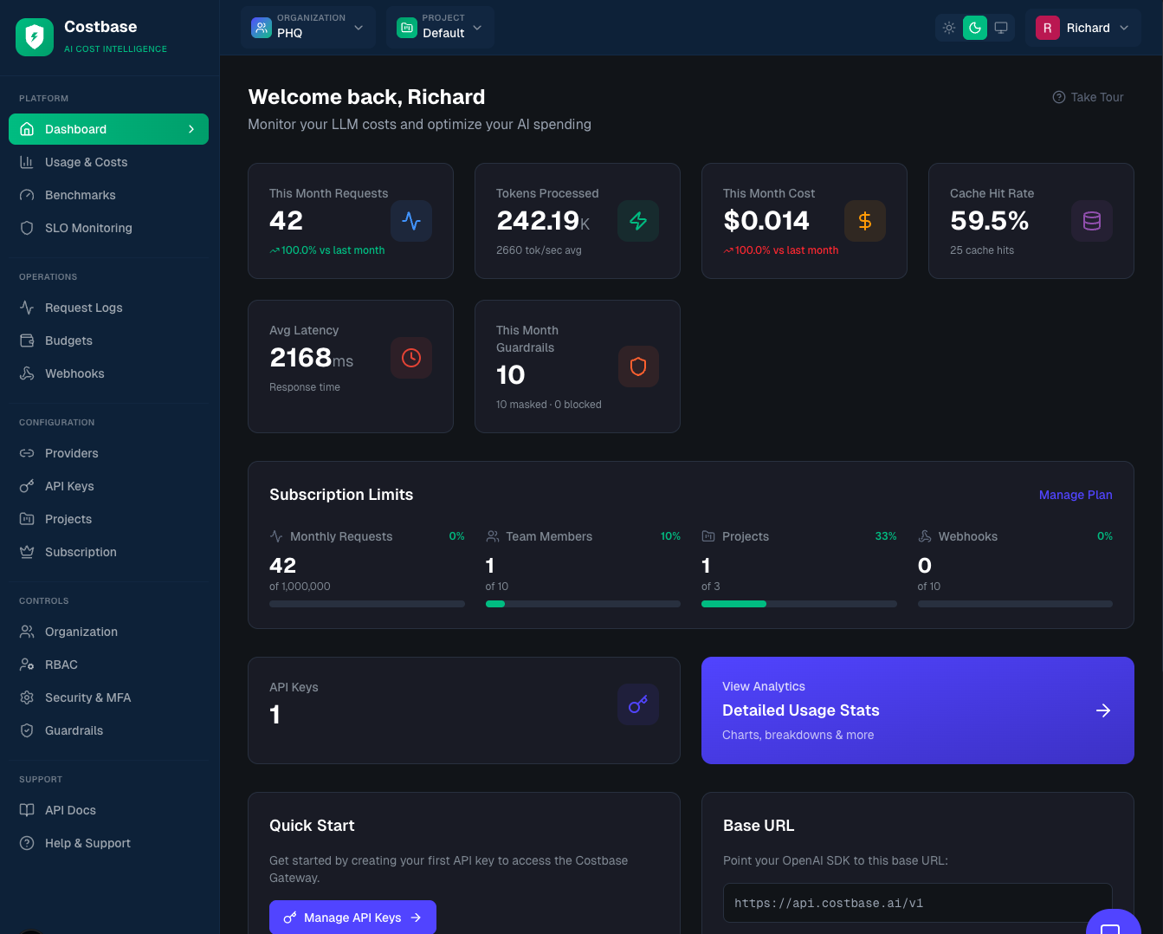Open the Project Default dropdown

tap(440, 28)
